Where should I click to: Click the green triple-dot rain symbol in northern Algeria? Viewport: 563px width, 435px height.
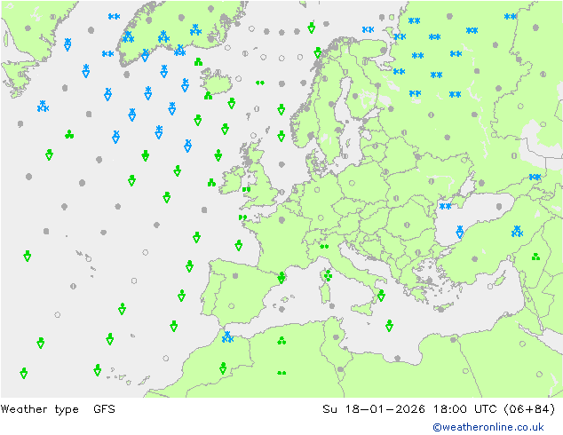pyautogui.click(x=281, y=340)
